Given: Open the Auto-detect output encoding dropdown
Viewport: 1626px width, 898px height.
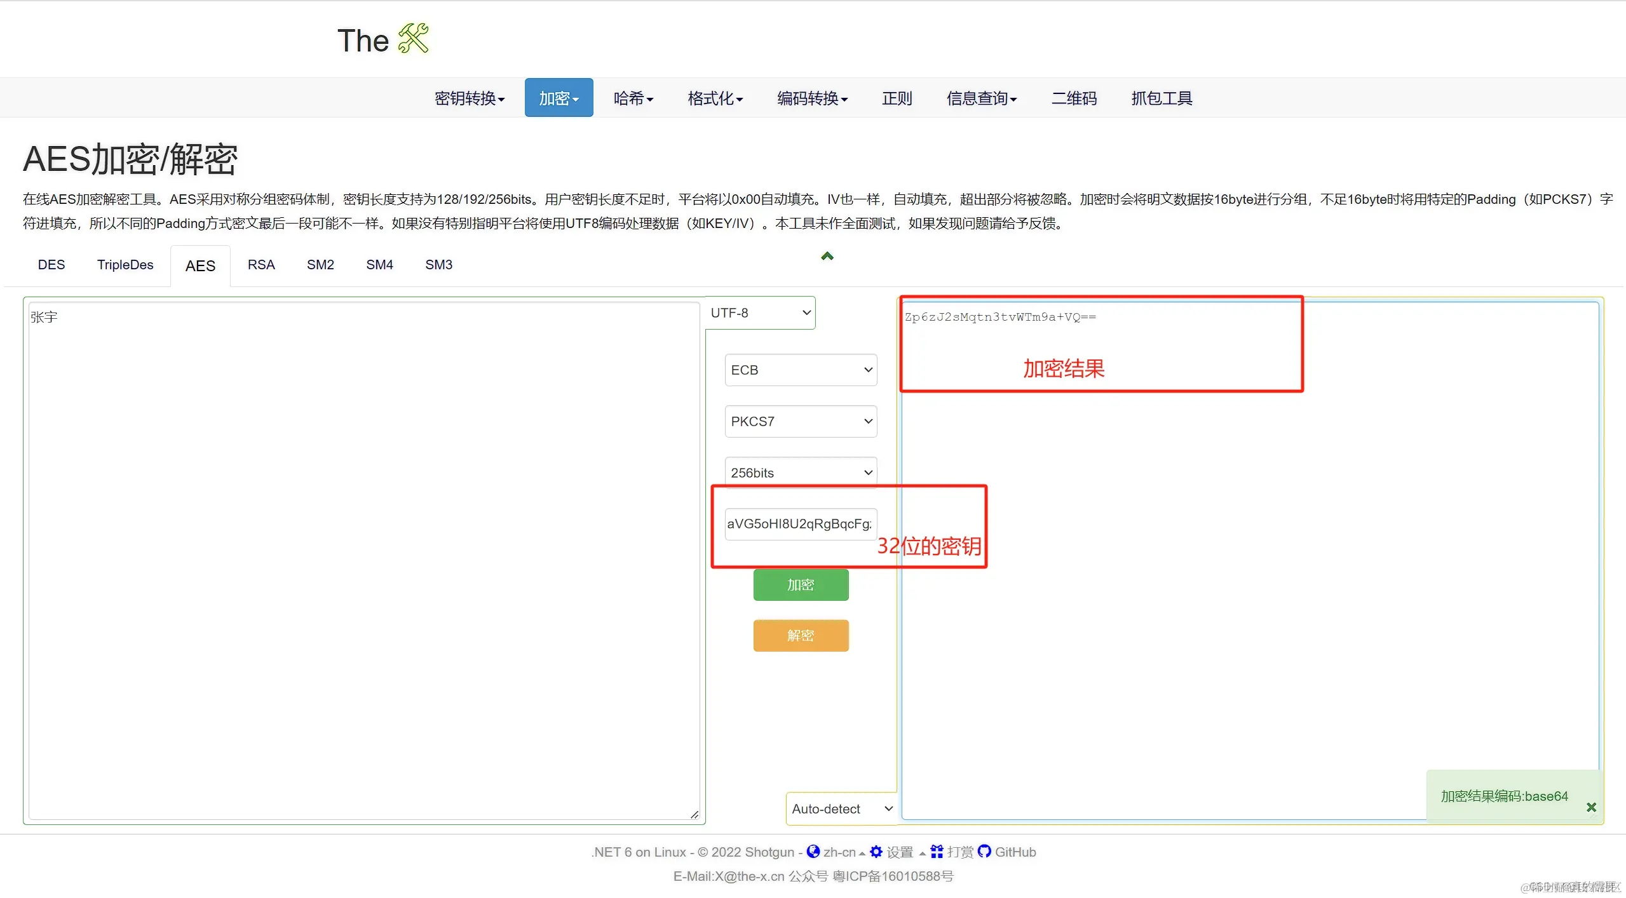Looking at the screenshot, I should (841, 808).
